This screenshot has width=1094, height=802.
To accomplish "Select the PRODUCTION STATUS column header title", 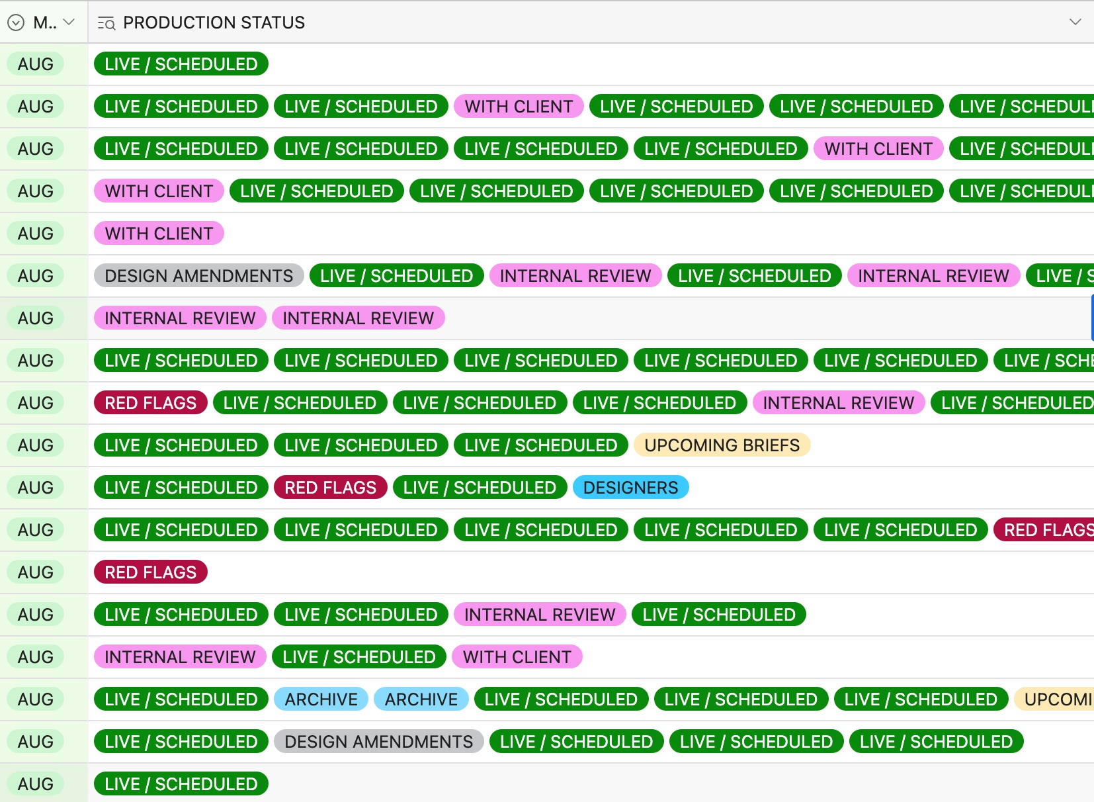I will tap(214, 22).
